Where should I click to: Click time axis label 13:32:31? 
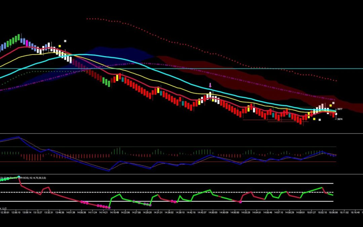[x=49, y=212]
